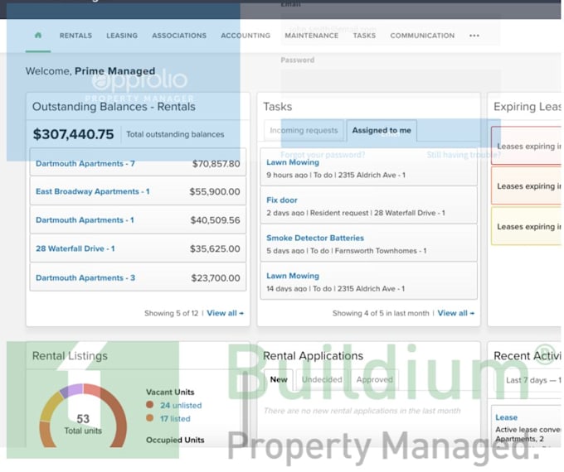Open the Rentals menu
The width and height of the screenshot is (564, 472).
[x=75, y=36]
